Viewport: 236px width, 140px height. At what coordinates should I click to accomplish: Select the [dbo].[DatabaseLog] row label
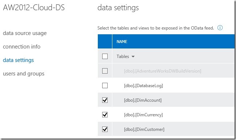[143, 86]
